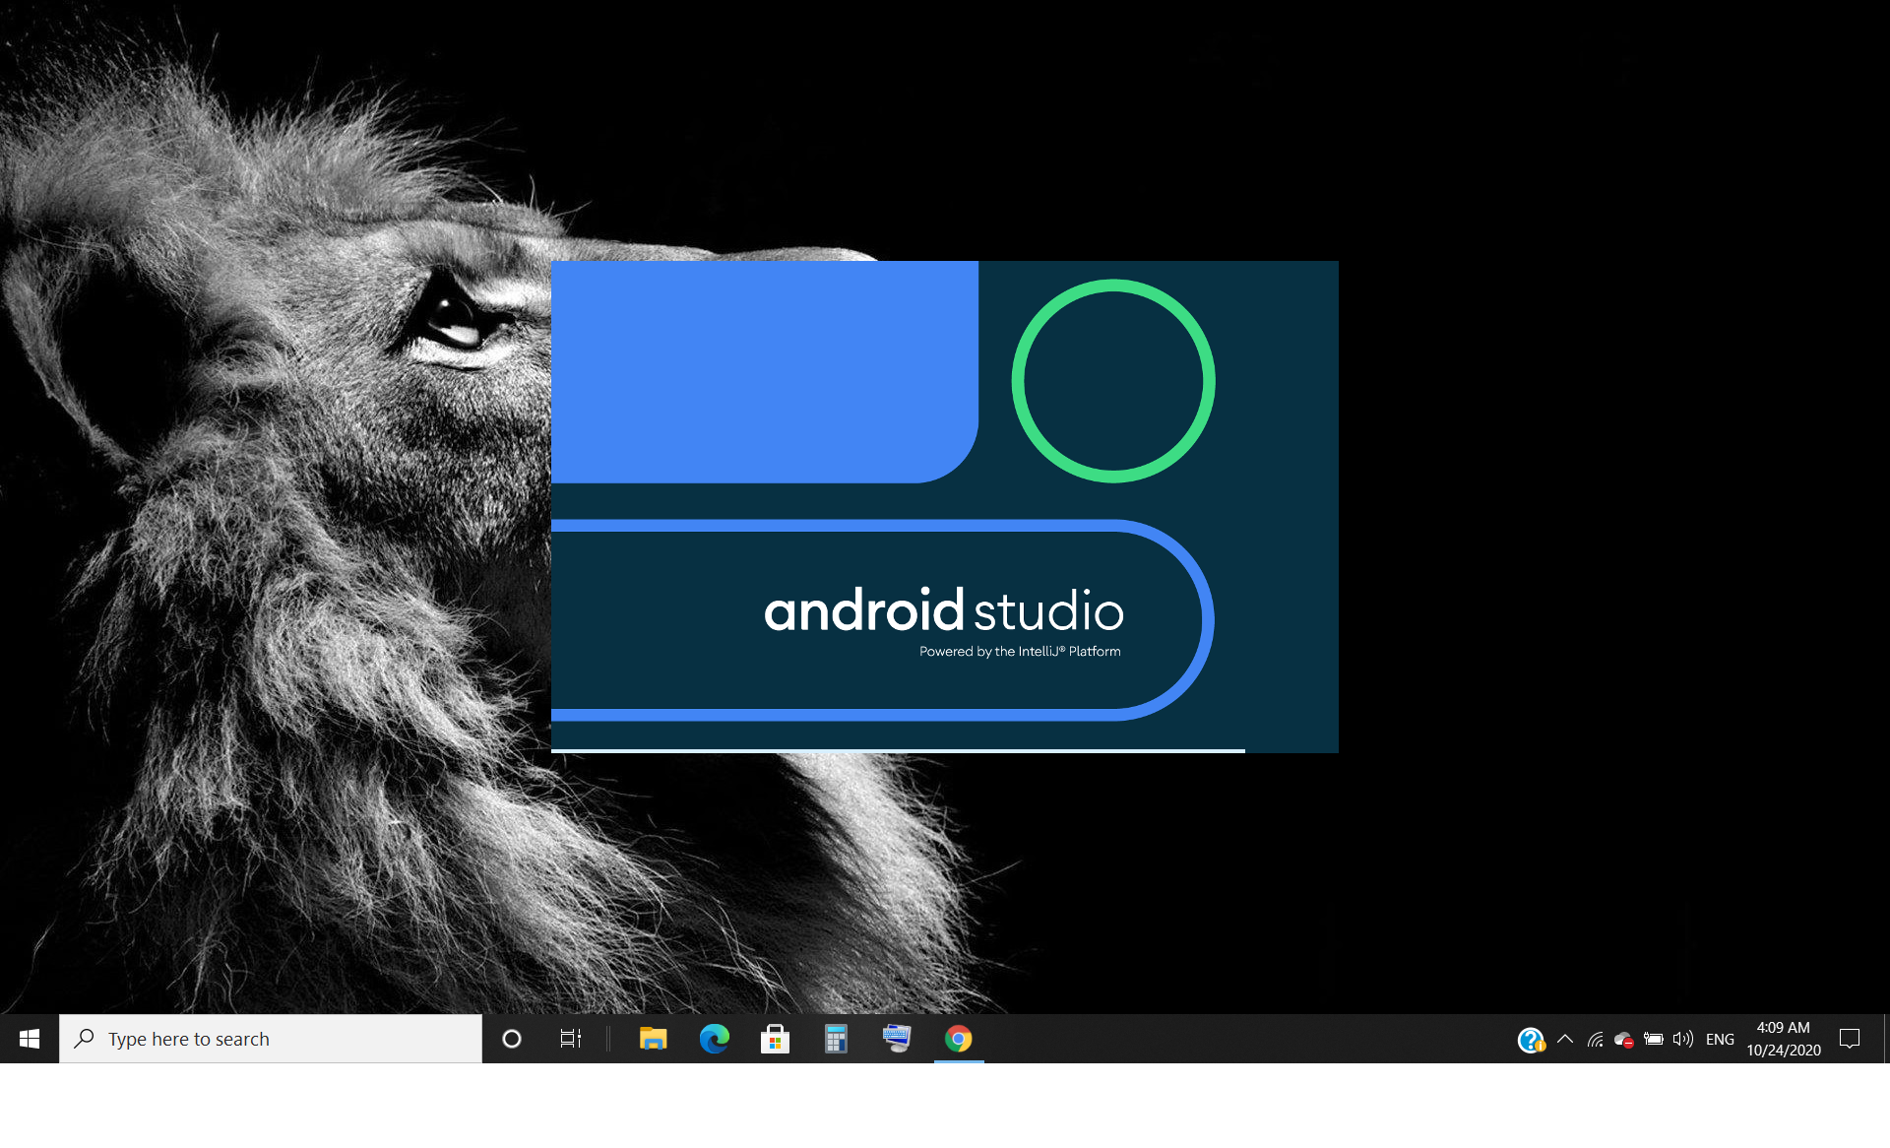This screenshot has height=1148, width=1890.
Task: Open Task View from the taskbar
Action: click(x=571, y=1039)
